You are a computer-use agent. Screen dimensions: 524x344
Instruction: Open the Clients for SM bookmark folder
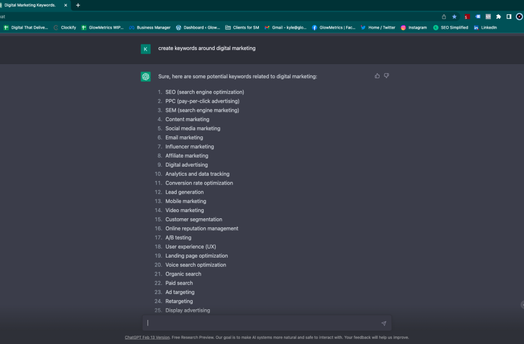242,28
